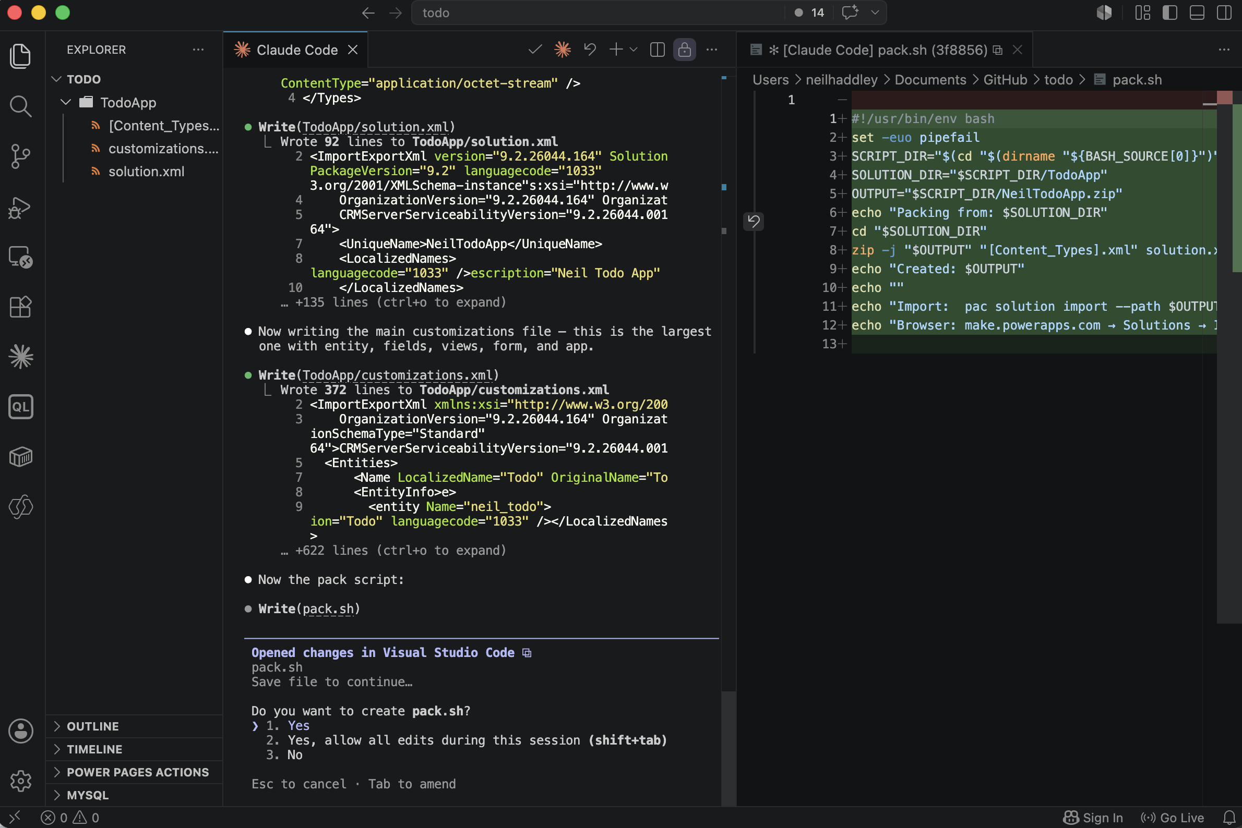Open Run and Debug view

[20, 207]
